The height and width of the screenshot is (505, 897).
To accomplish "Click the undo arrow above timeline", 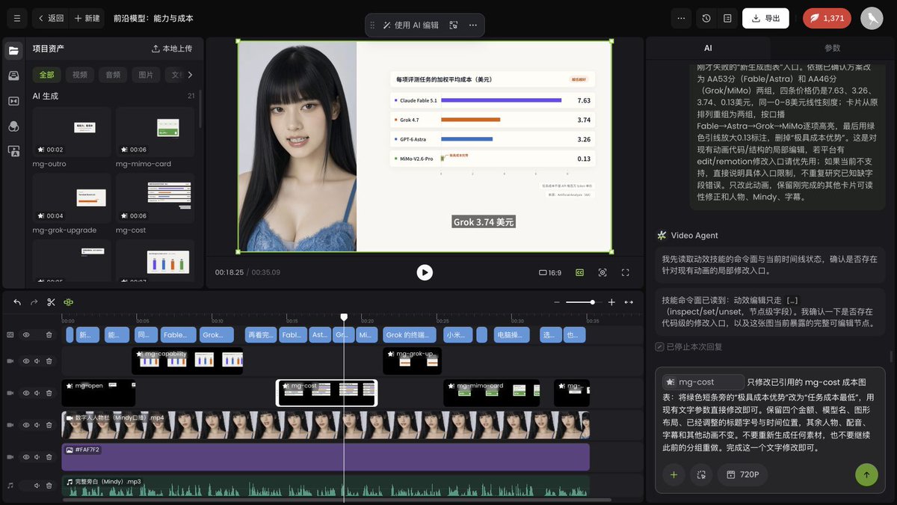I will [x=17, y=302].
